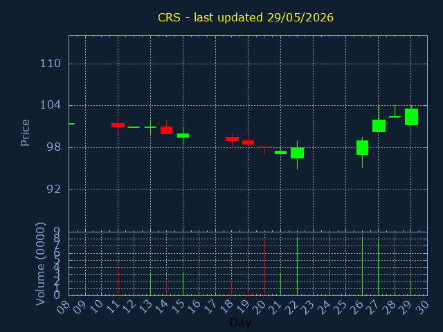Select the green candlestick on day 22
Screen dimensions: 443x332
pos(297,153)
